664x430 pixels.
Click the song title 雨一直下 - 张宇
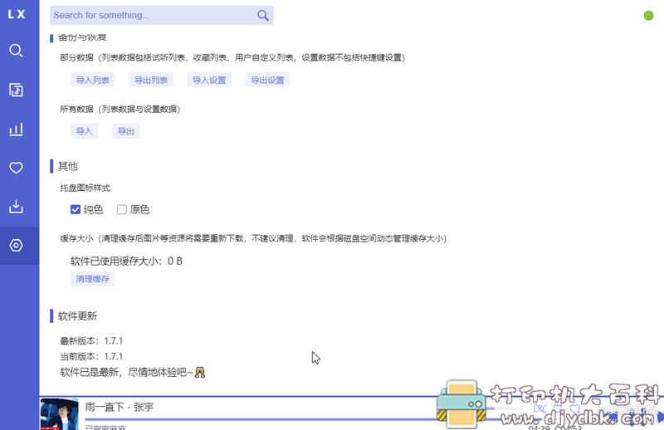[120, 407]
